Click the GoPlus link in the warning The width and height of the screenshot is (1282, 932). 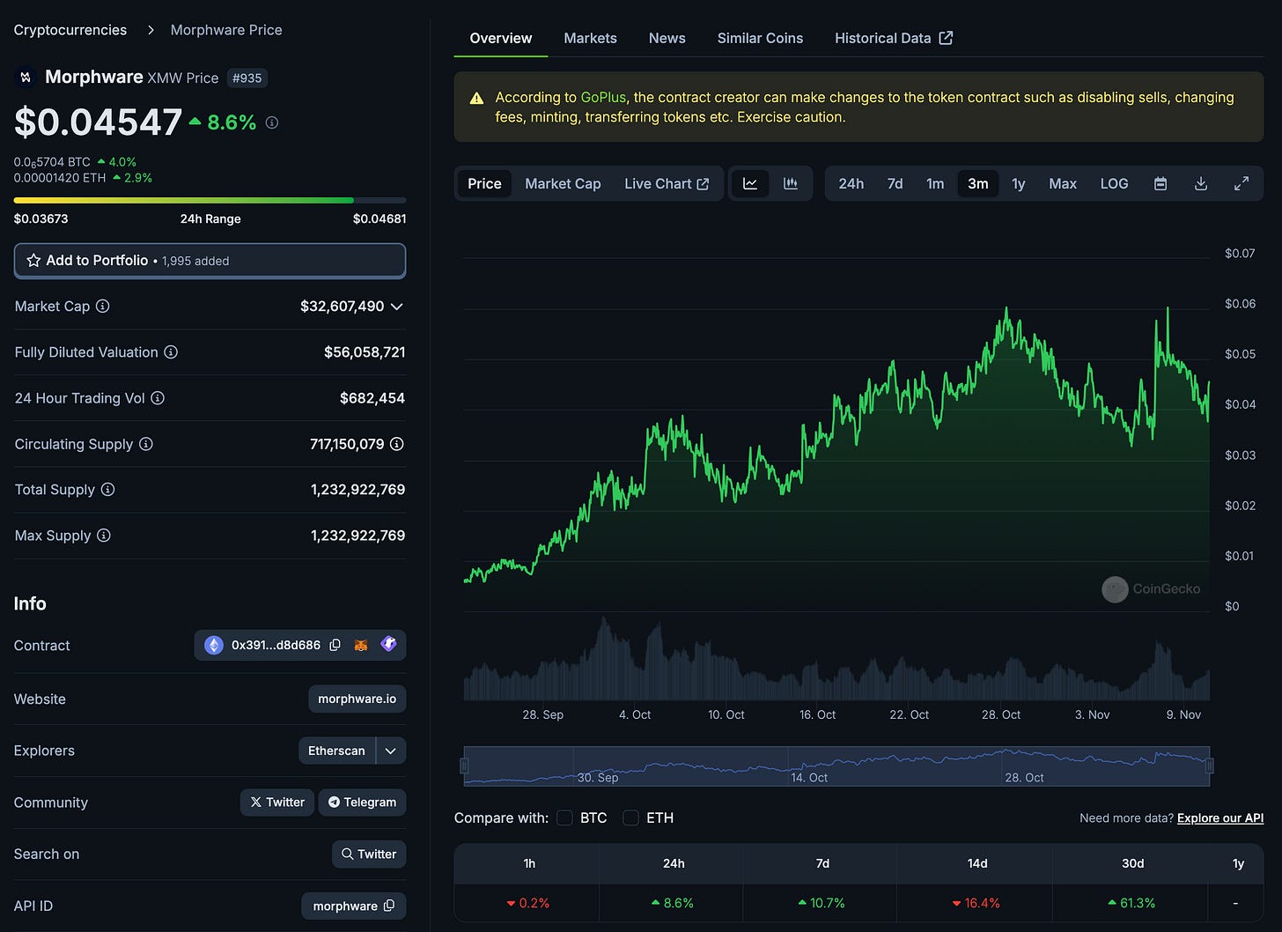click(x=603, y=97)
